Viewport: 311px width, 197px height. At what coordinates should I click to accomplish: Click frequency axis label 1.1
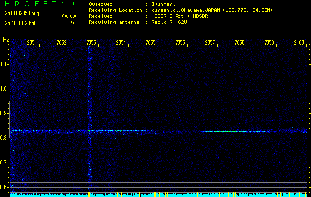[x=4, y=64]
